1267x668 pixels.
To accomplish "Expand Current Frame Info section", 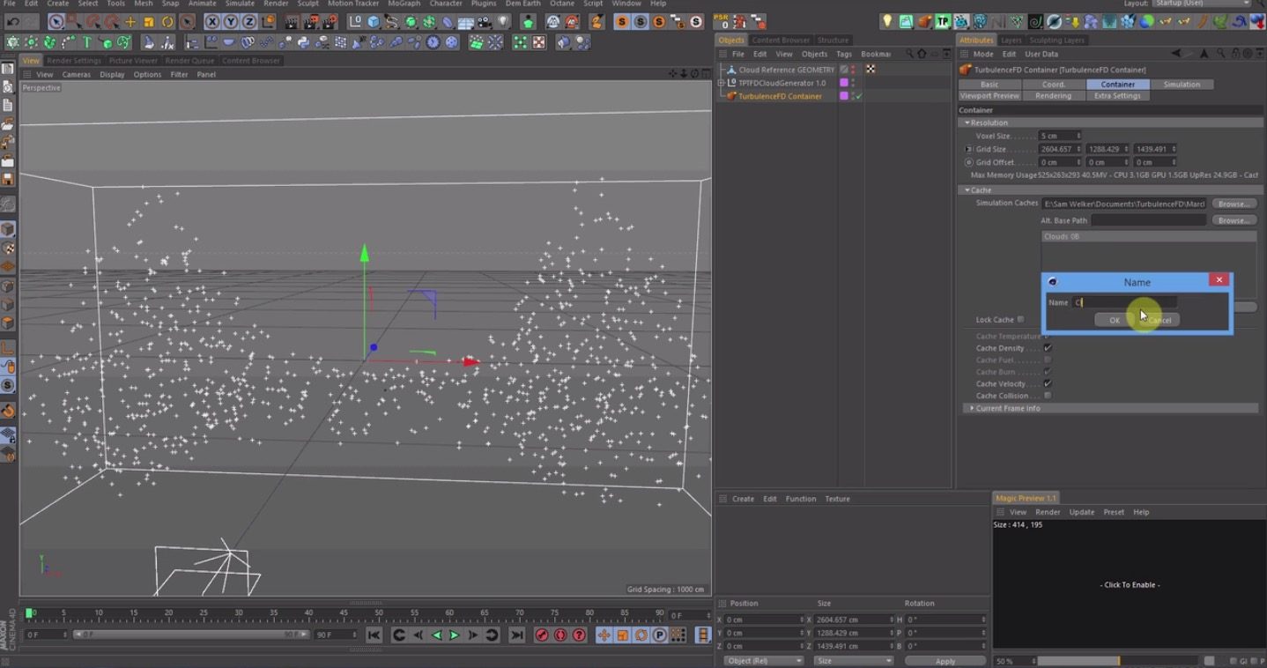I will (x=972, y=408).
